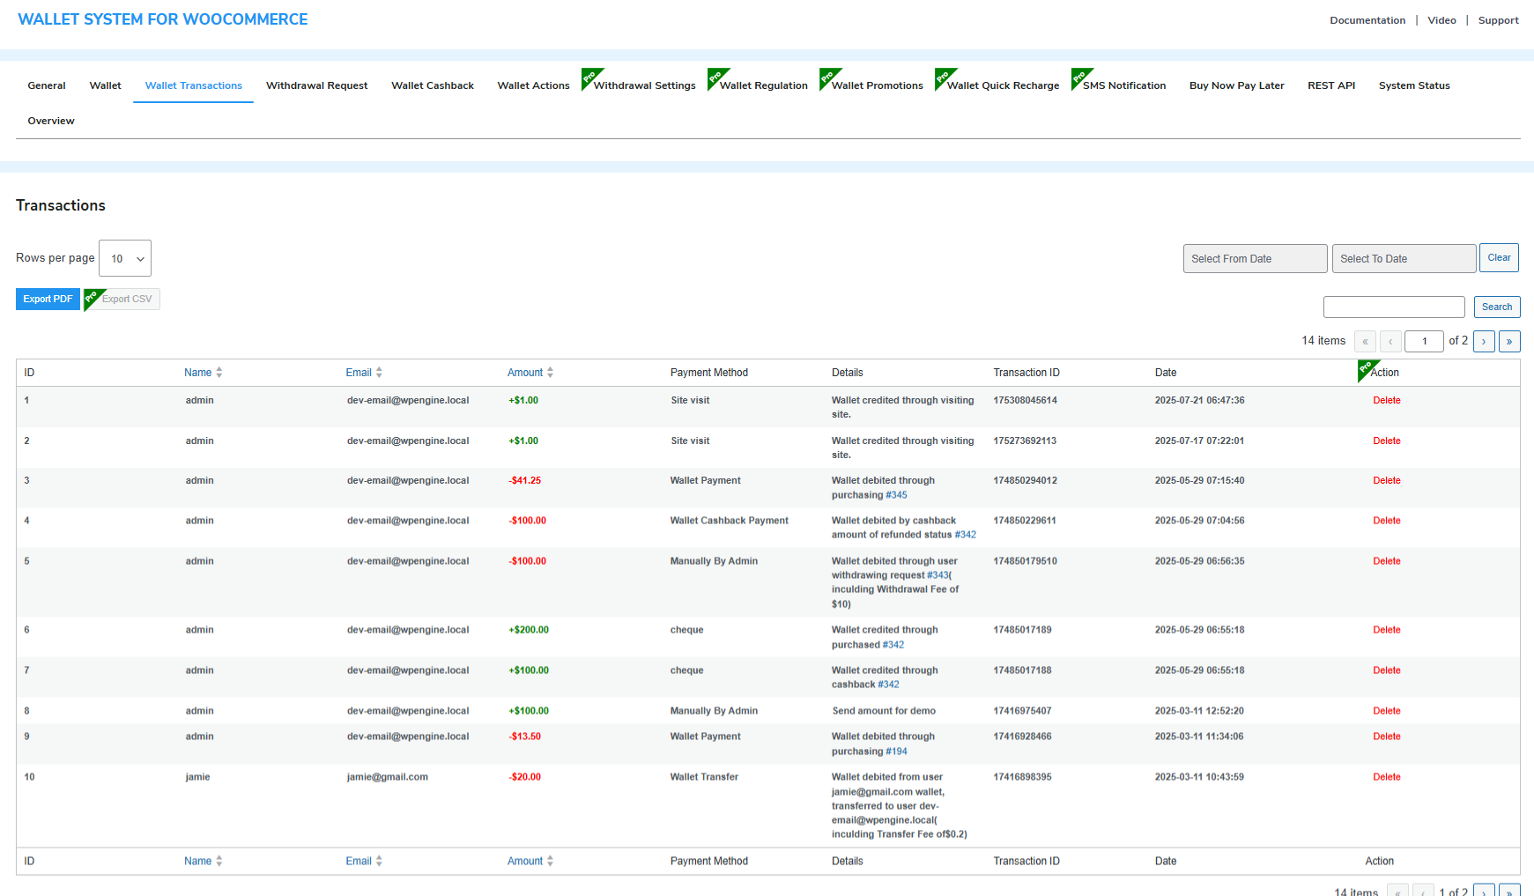Sort table by Name column header
Viewport: 1534px width, 896px height.
click(197, 373)
